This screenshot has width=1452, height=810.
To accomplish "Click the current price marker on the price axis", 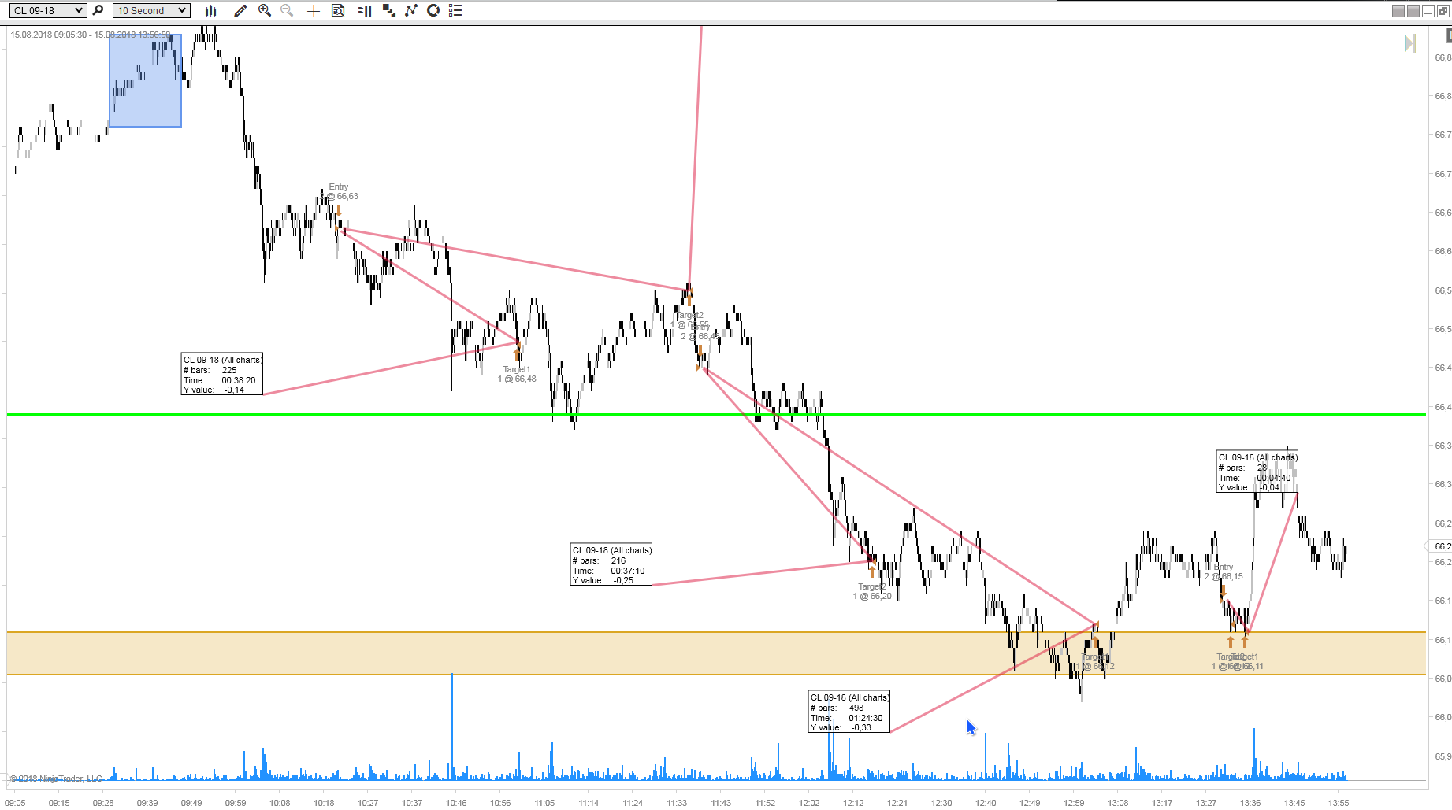I will pos(1439,546).
